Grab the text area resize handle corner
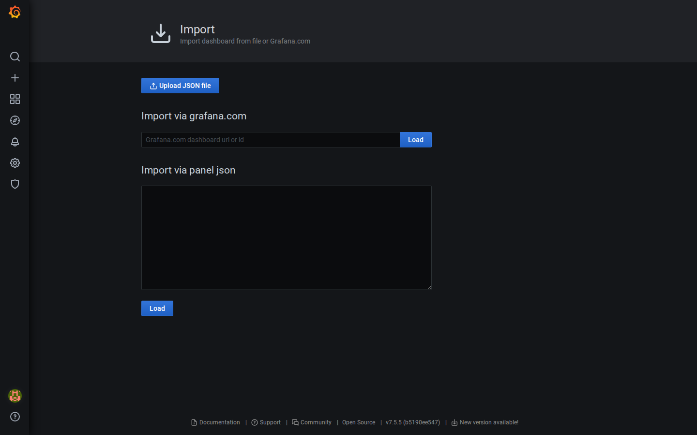 click(x=429, y=287)
